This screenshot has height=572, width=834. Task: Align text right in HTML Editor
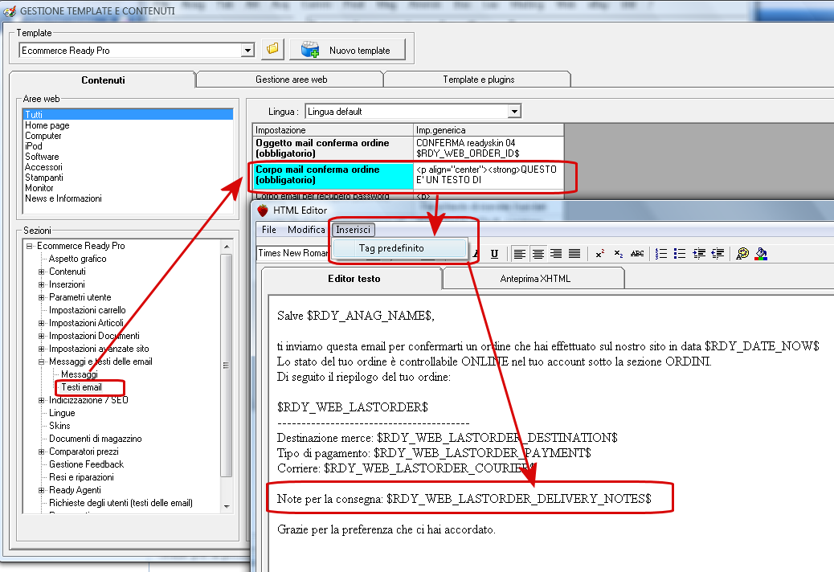coord(556,254)
